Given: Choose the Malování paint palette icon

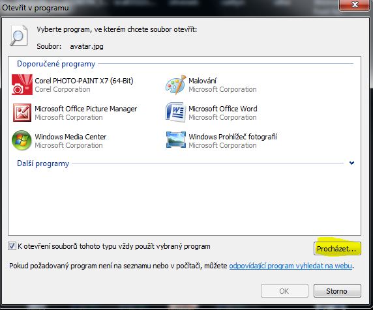Looking at the screenshot, I should 176,85.
